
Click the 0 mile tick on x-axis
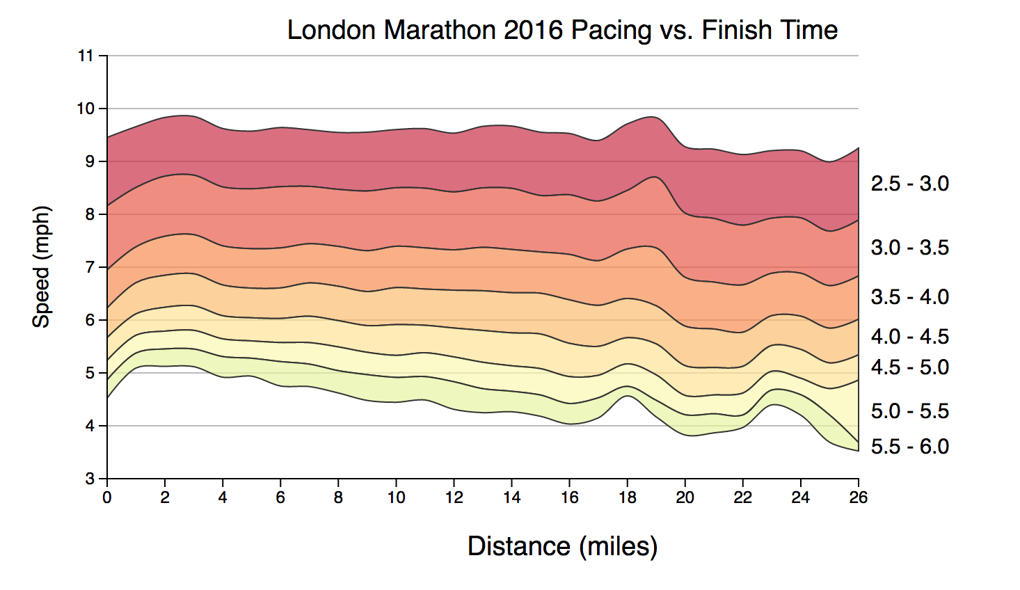coord(107,497)
